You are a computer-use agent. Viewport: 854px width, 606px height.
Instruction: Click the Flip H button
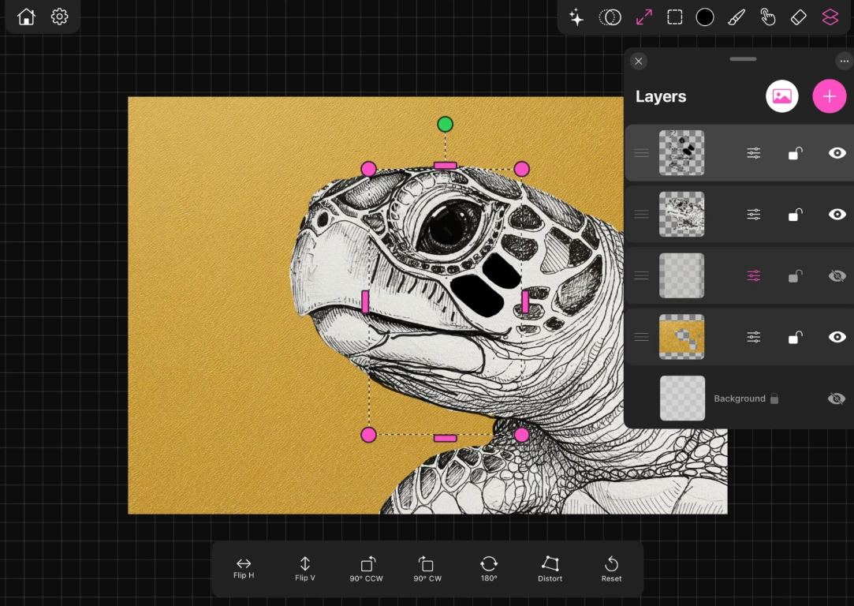(244, 568)
